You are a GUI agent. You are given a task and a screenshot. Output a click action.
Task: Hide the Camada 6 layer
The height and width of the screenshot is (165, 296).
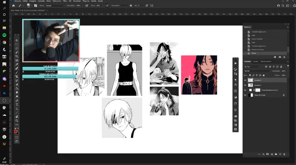[x=245, y=80]
